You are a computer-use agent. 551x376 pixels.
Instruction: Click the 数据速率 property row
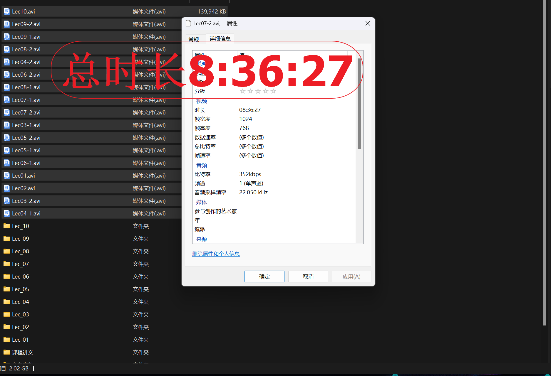[274, 137]
